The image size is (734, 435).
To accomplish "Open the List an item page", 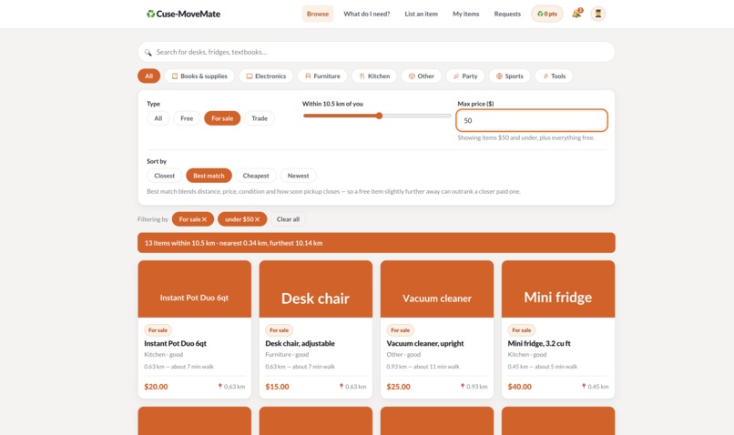I will click(422, 14).
